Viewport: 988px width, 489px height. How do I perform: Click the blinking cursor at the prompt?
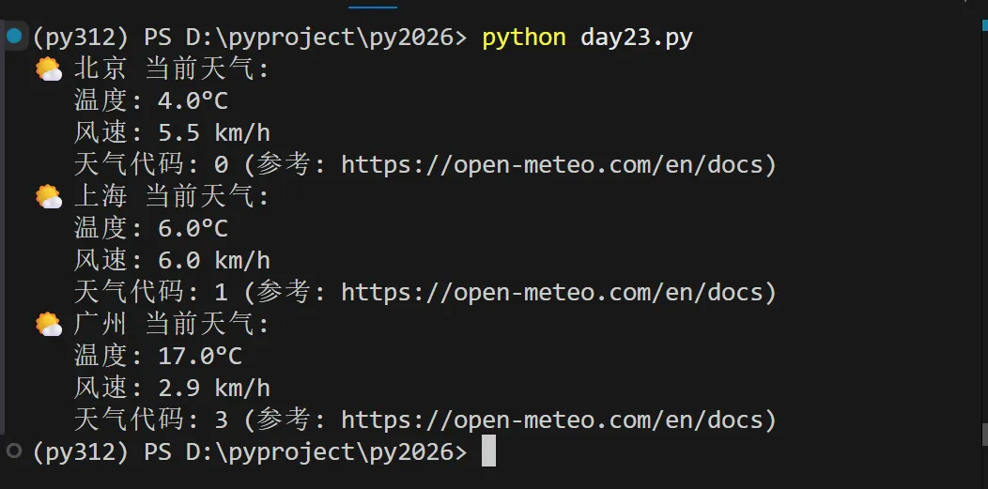coord(488,451)
